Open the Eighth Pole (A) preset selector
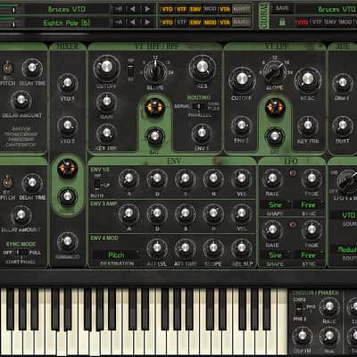Image resolution: width=357 pixels, height=357 pixels. (x=67, y=22)
